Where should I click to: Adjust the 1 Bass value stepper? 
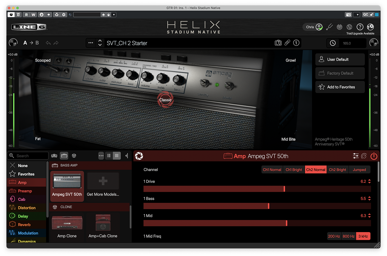click(370, 198)
